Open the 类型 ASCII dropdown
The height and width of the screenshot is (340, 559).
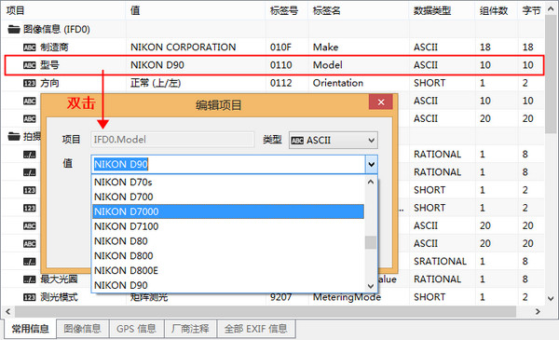point(371,141)
